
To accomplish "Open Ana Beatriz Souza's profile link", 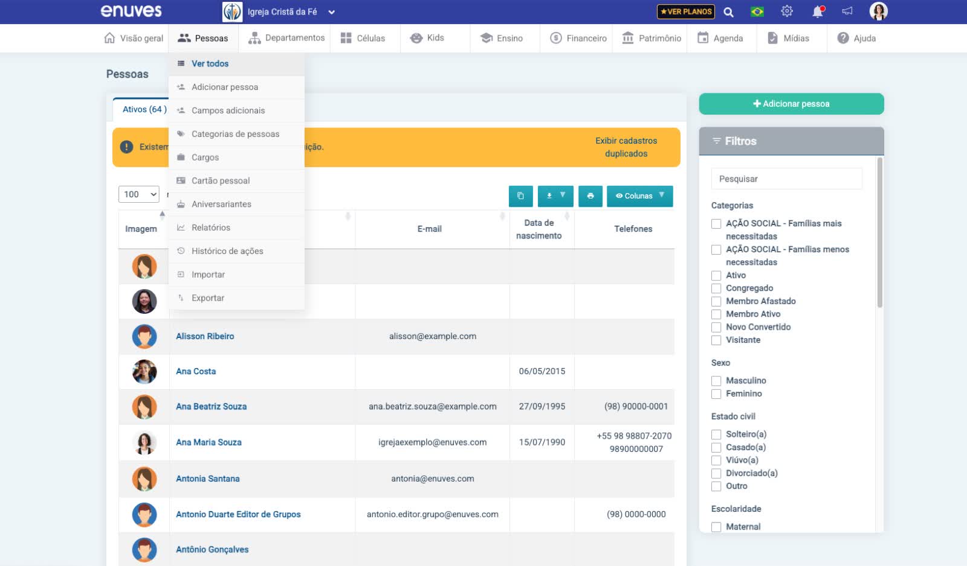I will (x=211, y=407).
